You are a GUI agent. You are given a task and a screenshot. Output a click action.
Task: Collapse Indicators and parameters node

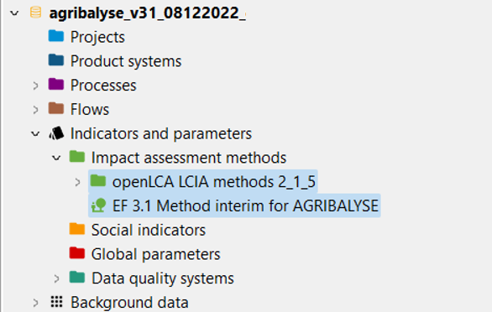(x=35, y=134)
